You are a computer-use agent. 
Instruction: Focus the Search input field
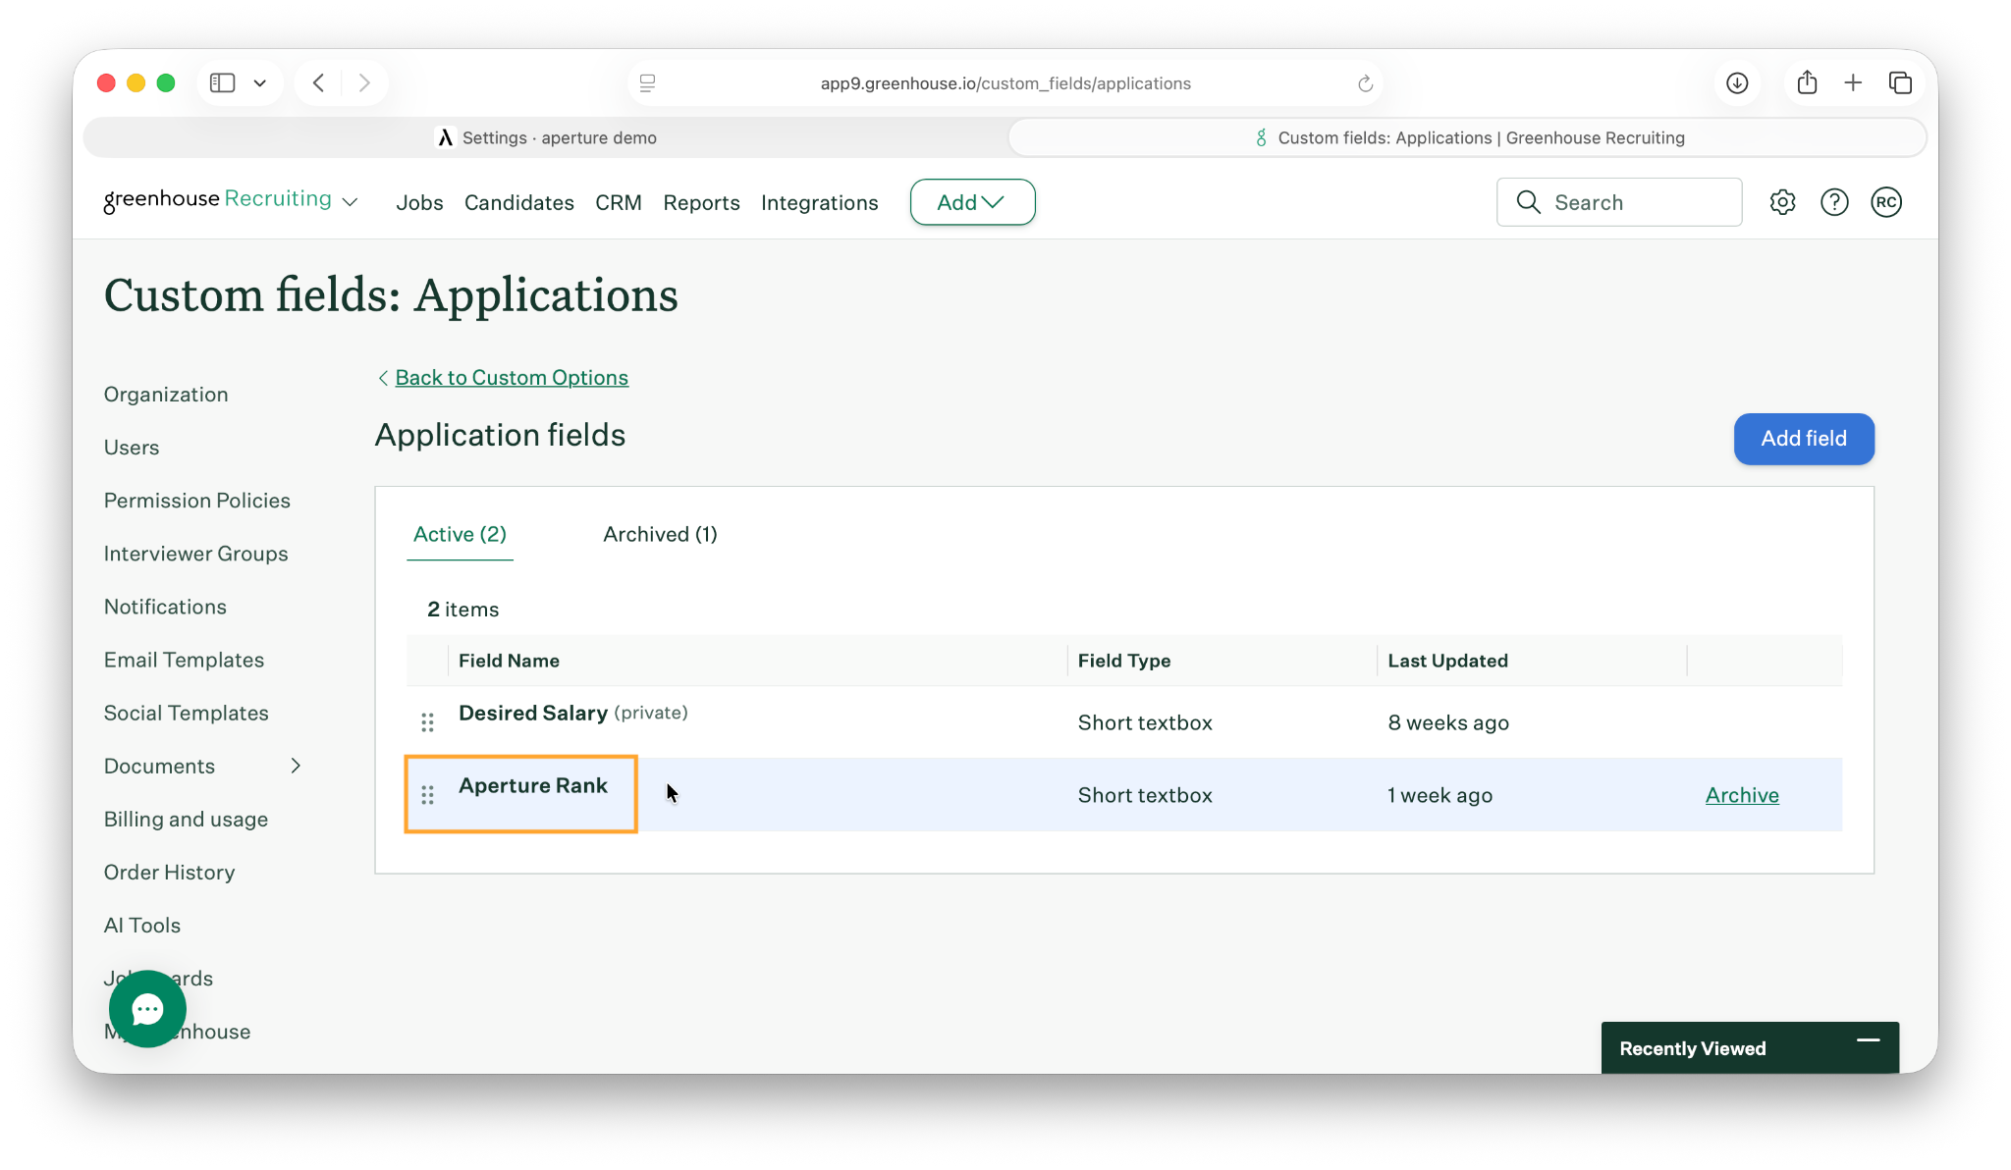1619,202
